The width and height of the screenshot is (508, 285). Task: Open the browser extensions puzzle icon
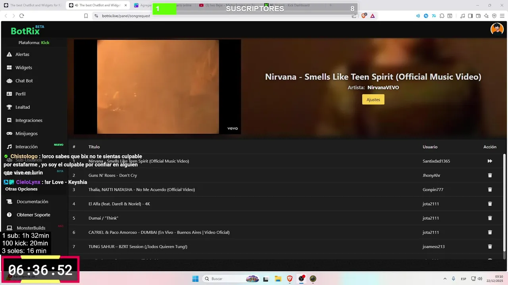[x=441, y=16]
